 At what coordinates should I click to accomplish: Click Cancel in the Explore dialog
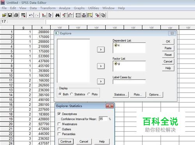click(168, 62)
